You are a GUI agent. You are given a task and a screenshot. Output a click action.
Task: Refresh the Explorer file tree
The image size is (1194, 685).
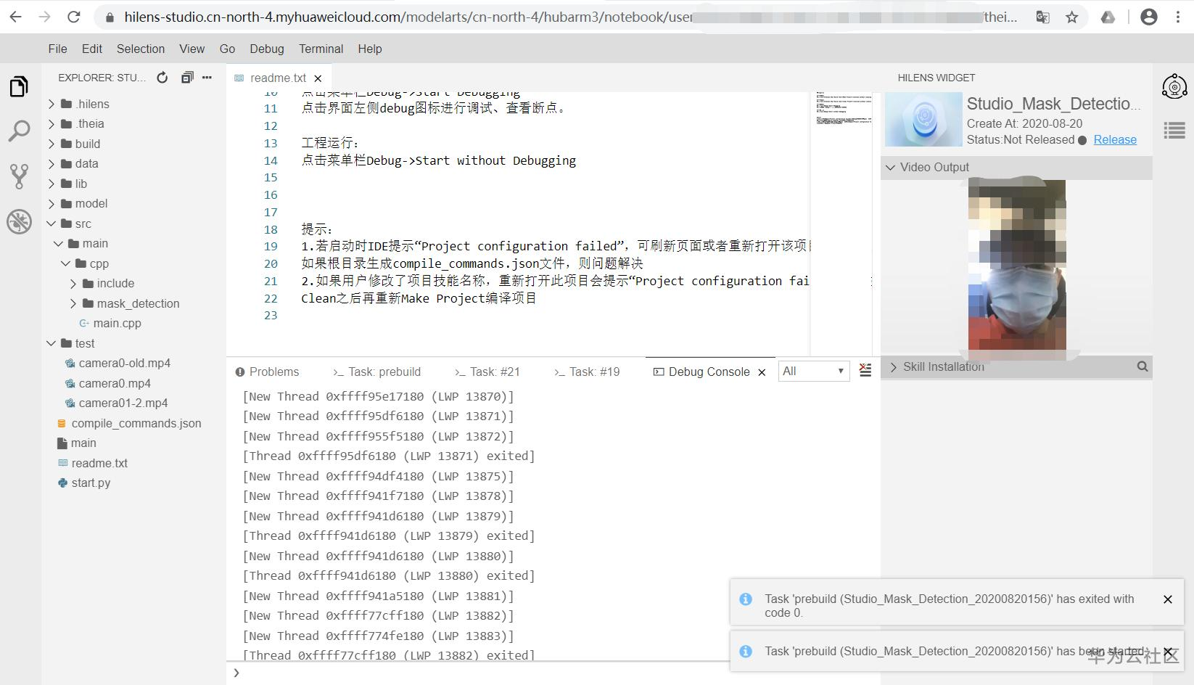coord(161,78)
